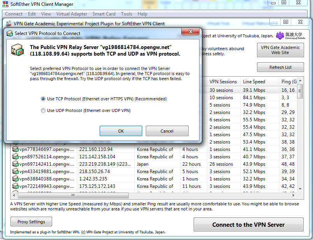Image resolution: width=313 pixels, height=240 pixels.
Task: Sort by the VPN Sessions column header
Action: pos(223,82)
